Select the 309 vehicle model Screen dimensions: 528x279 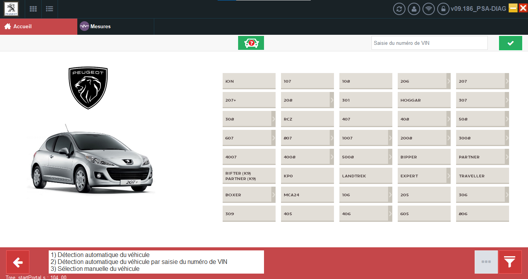(249, 214)
